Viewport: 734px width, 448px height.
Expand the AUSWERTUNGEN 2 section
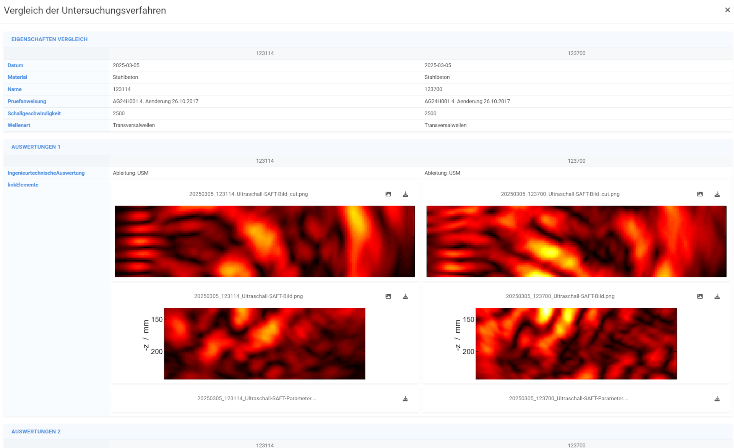click(x=36, y=431)
